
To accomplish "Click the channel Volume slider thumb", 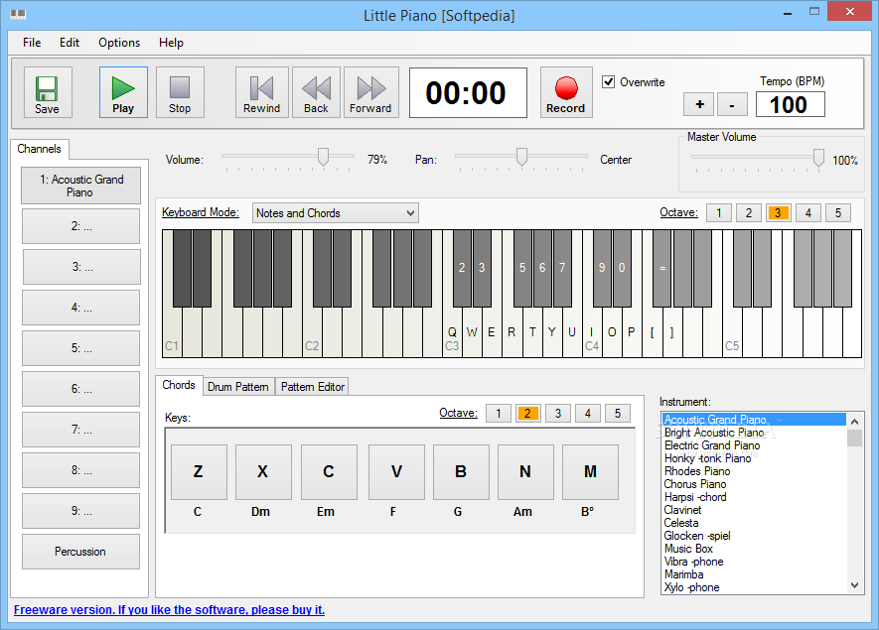I will (324, 157).
